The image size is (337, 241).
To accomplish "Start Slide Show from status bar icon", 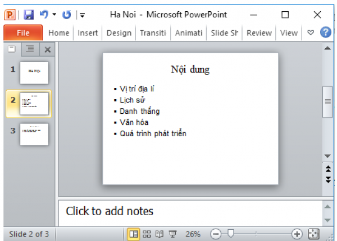I will [172, 234].
